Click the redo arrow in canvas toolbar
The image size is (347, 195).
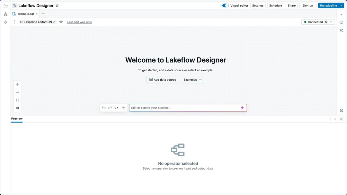click(x=110, y=108)
